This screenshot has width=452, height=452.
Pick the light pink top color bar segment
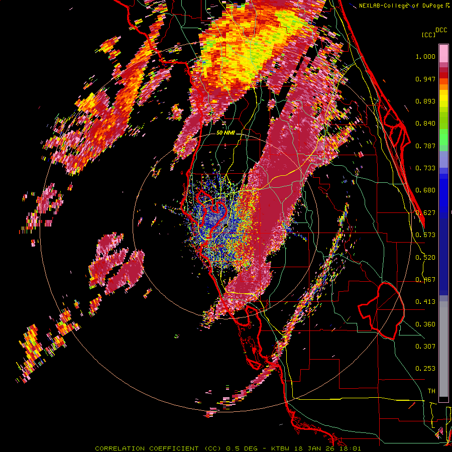[x=443, y=54]
